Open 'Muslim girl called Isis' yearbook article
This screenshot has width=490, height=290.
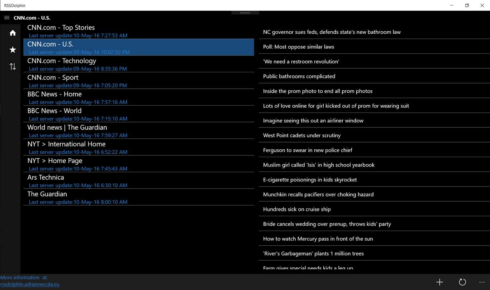point(374,165)
